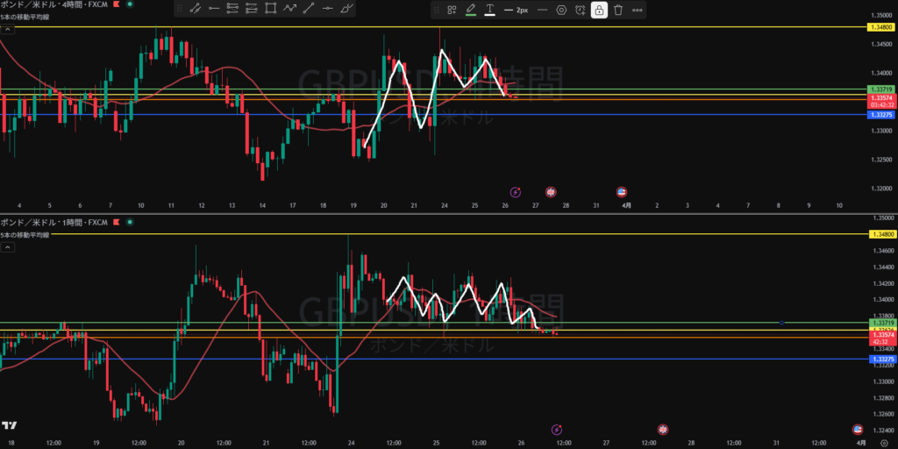Collapse the indicator legend on lower chart
898x449 pixels.
click(x=7, y=248)
